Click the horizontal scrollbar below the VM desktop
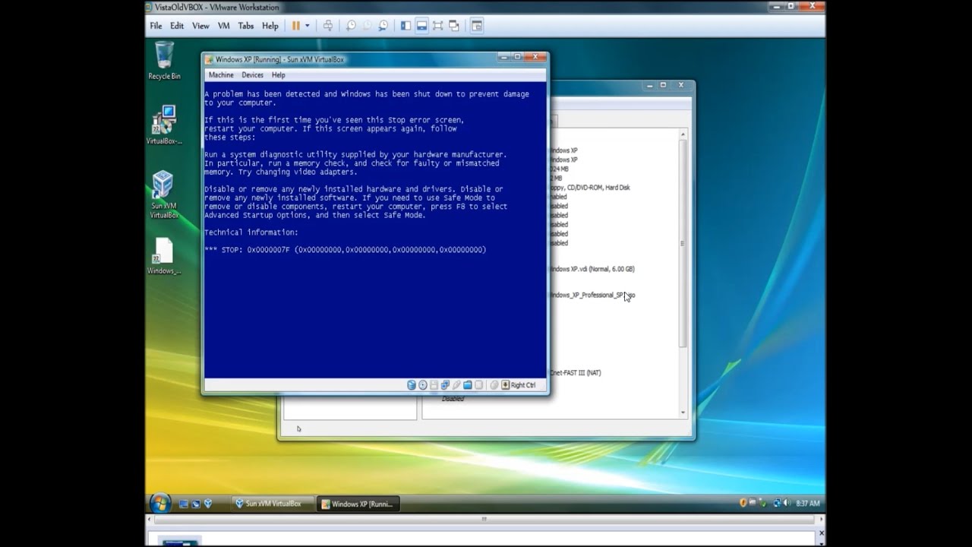Viewport: 972px width, 547px height. (484, 520)
